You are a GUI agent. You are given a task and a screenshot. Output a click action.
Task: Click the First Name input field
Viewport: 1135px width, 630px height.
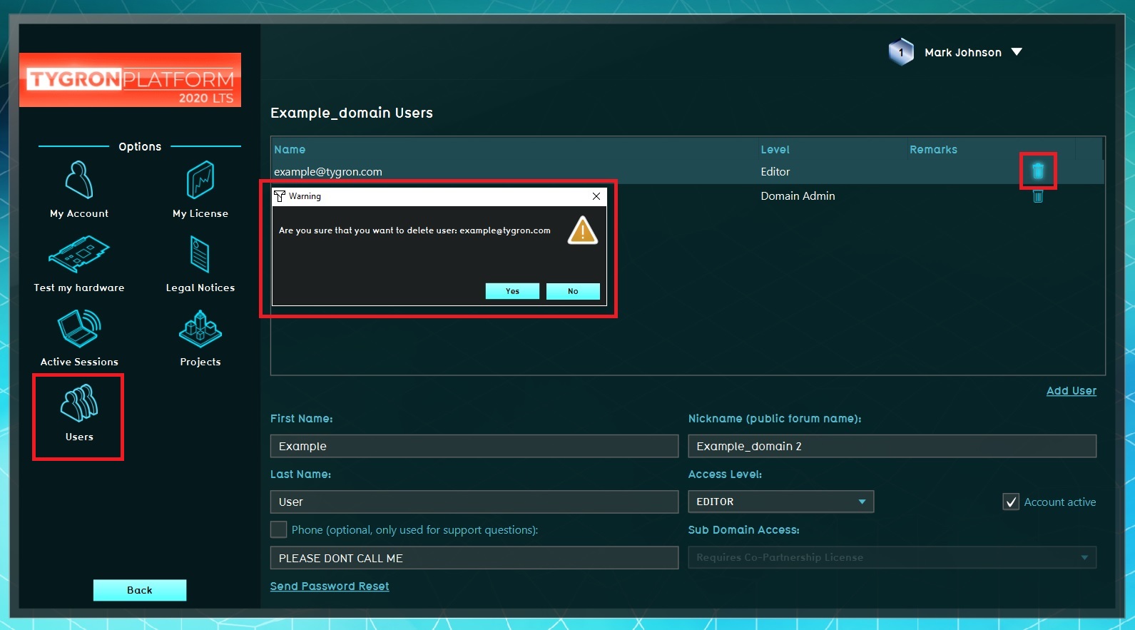pyautogui.click(x=474, y=446)
